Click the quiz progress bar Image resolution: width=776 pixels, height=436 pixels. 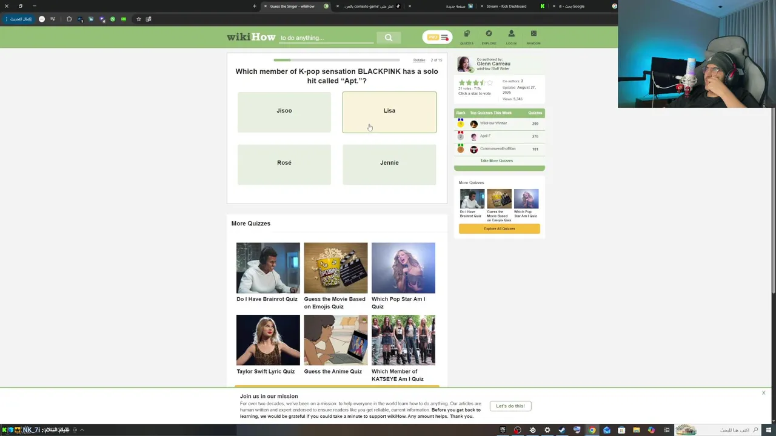(x=336, y=60)
